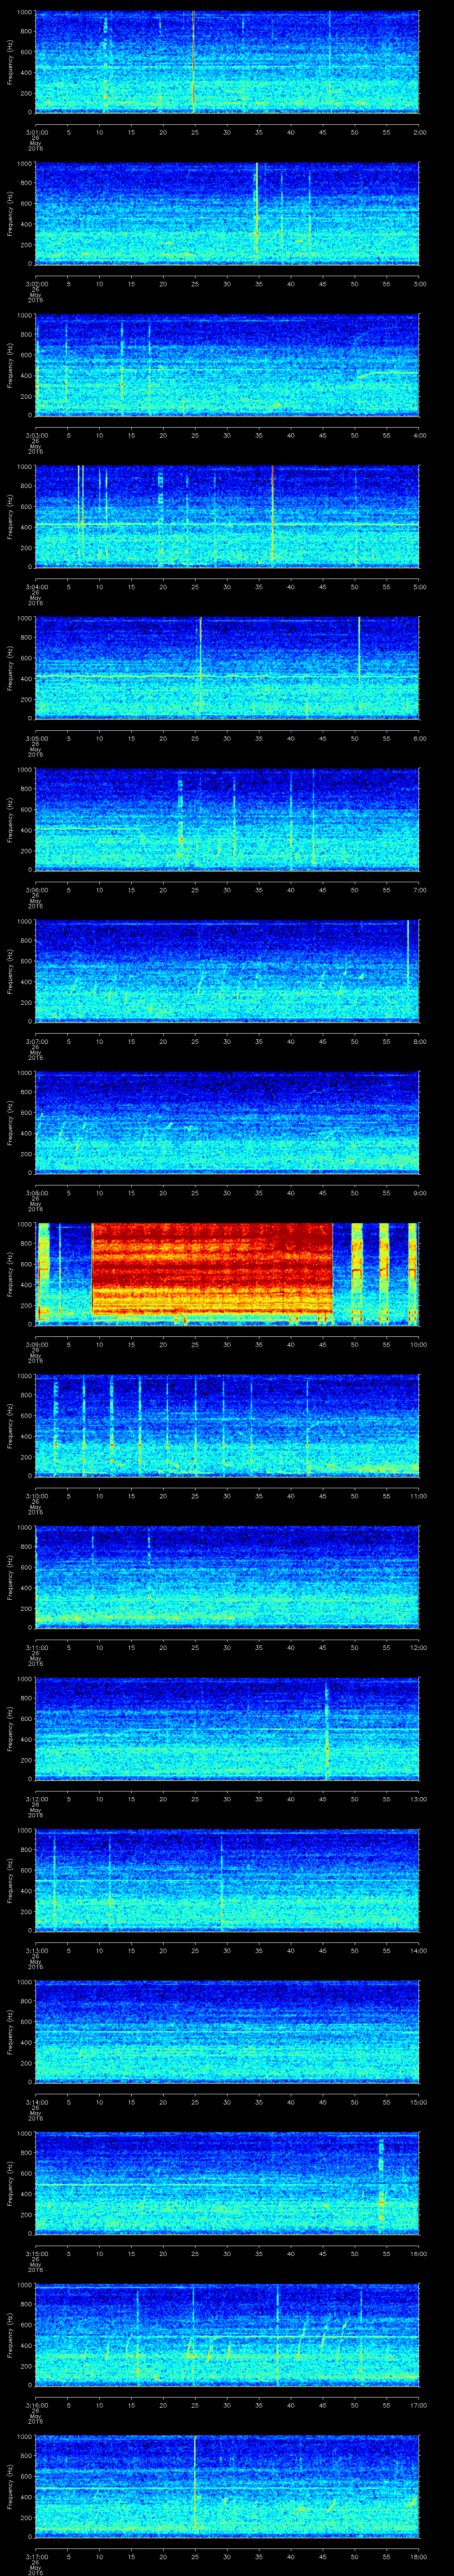This screenshot has width=454, height=2576.
Task: Click the '6:00' end time label
Action: pos(419,737)
